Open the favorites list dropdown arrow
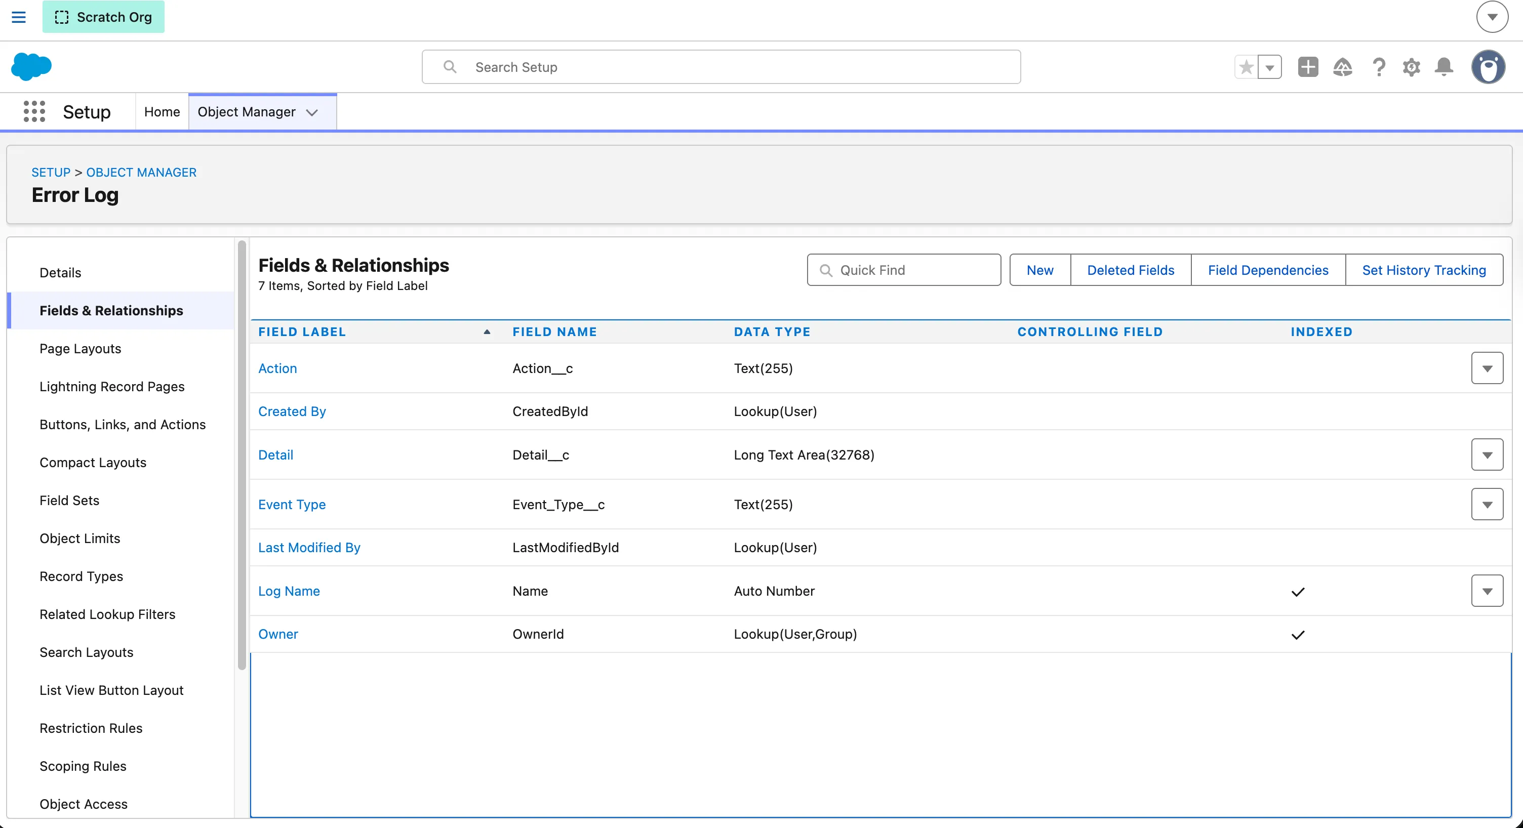The image size is (1523, 828). pyautogui.click(x=1270, y=67)
